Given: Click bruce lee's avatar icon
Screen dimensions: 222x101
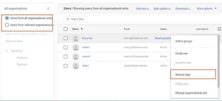Looking at the screenshot, I should coord(76,38).
